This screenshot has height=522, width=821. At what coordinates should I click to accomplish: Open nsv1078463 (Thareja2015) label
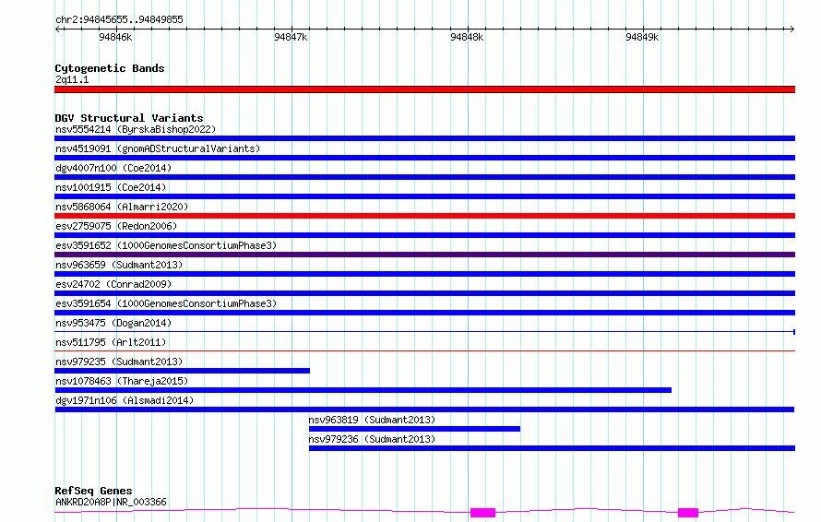pyautogui.click(x=122, y=381)
